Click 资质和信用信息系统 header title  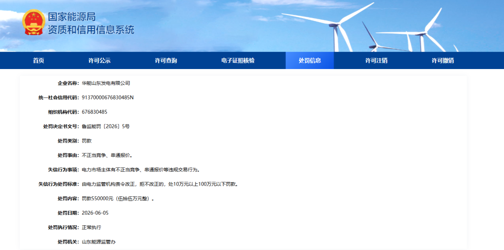pyautogui.click(x=91, y=29)
